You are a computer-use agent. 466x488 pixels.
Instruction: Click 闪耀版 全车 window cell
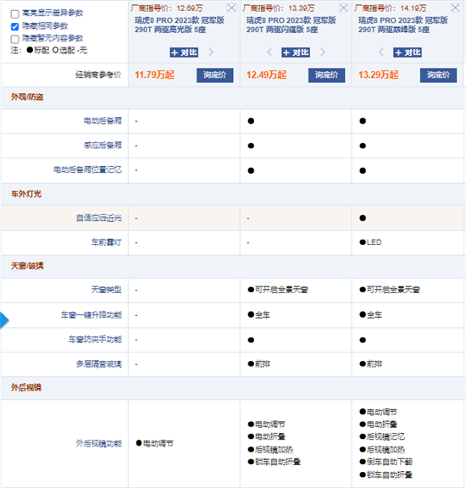(x=259, y=315)
